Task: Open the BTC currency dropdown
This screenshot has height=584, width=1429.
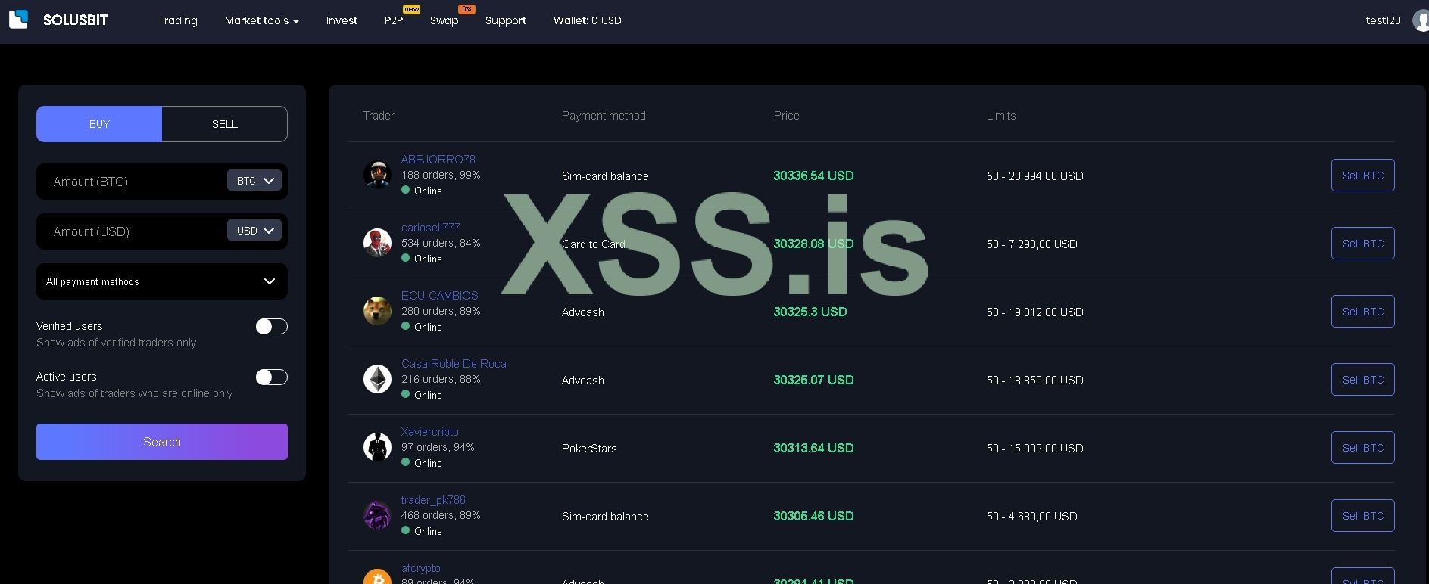Action: click(254, 181)
